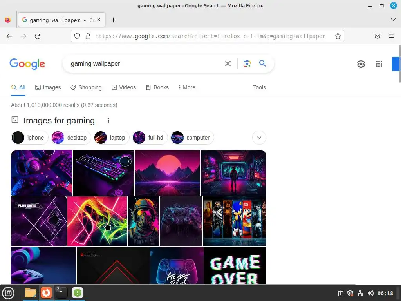Save the page to Pocket
The height and width of the screenshot is (301, 401).
378,36
